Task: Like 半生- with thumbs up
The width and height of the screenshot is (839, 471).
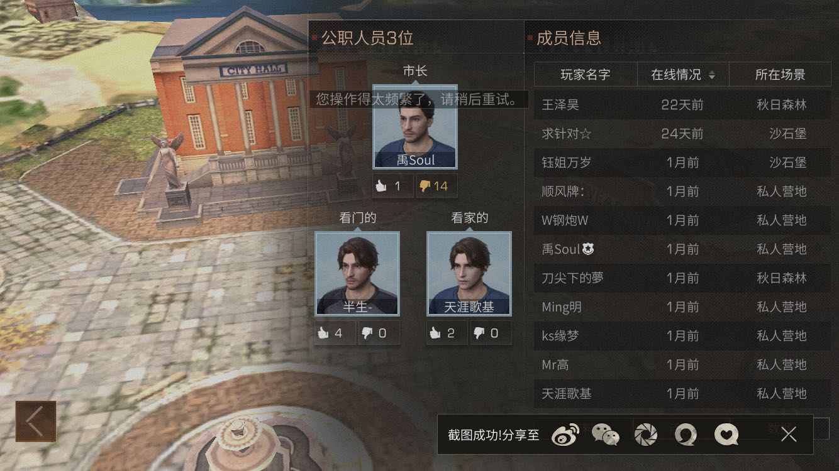Action: (335, 333)
